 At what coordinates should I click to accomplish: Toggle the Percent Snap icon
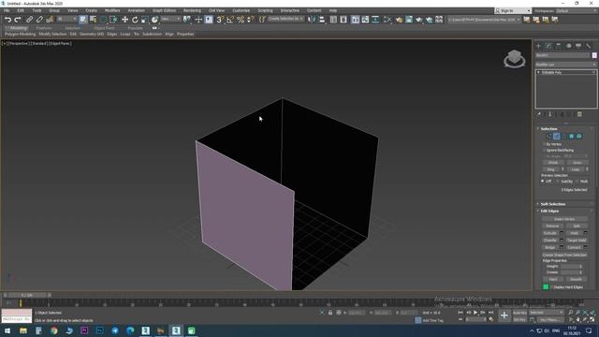click(241, 19)
